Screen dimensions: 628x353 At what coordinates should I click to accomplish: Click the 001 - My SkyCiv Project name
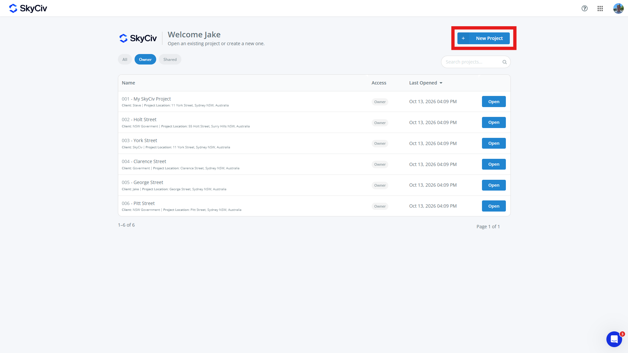click(146, 99)
